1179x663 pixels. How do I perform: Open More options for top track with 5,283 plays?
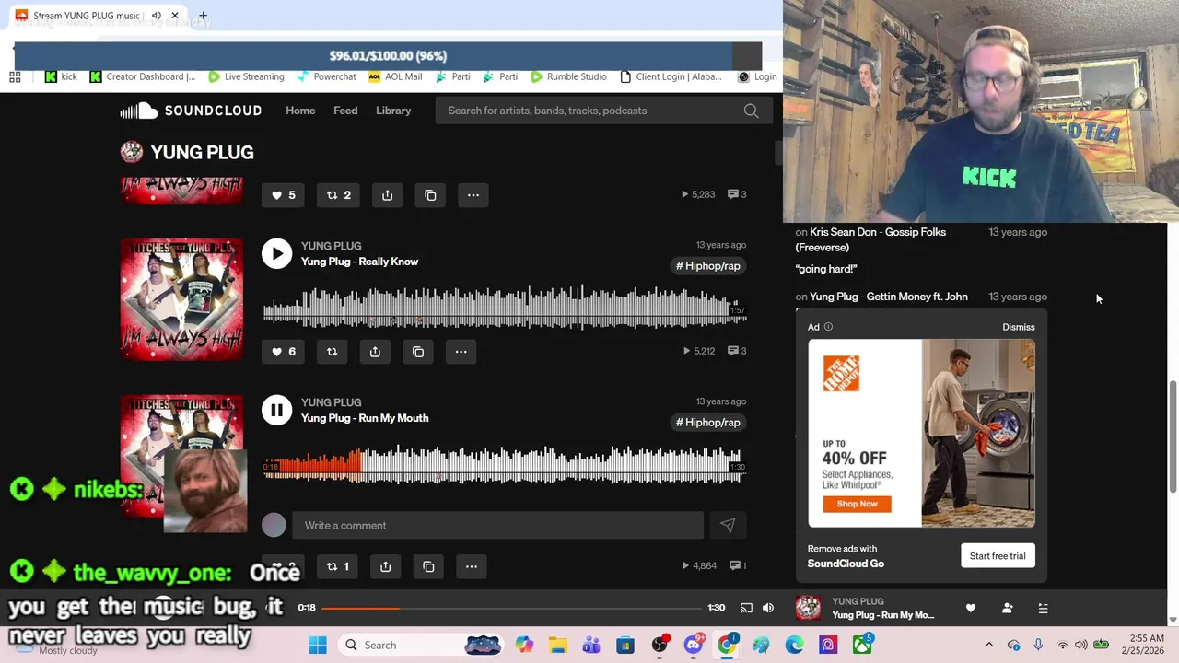tap(473, 194)
